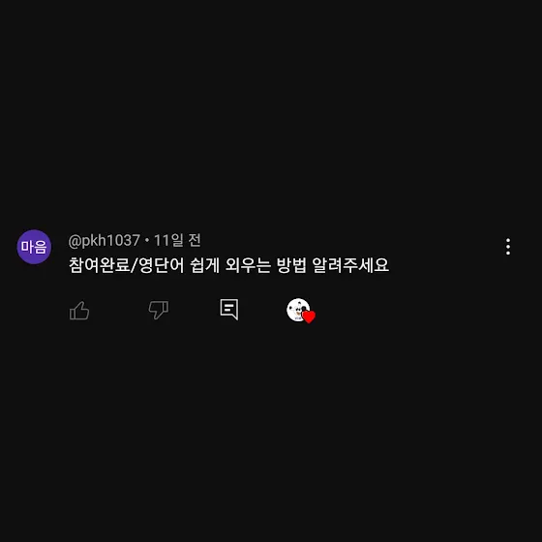Reply to the 영단어 comment
542x542 pixels.
(229, 310)
